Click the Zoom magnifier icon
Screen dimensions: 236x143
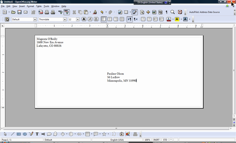pos(173,12)
